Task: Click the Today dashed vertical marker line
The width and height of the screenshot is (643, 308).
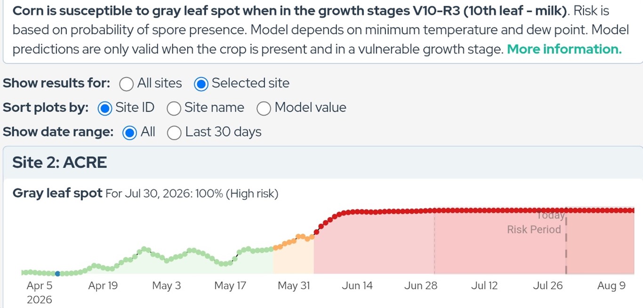Action: point(566,245)
